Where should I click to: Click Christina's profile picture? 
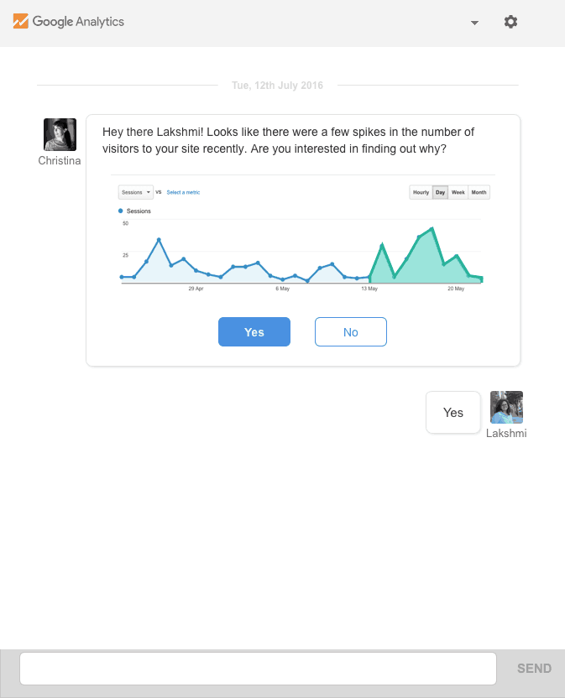pos(60,134)
